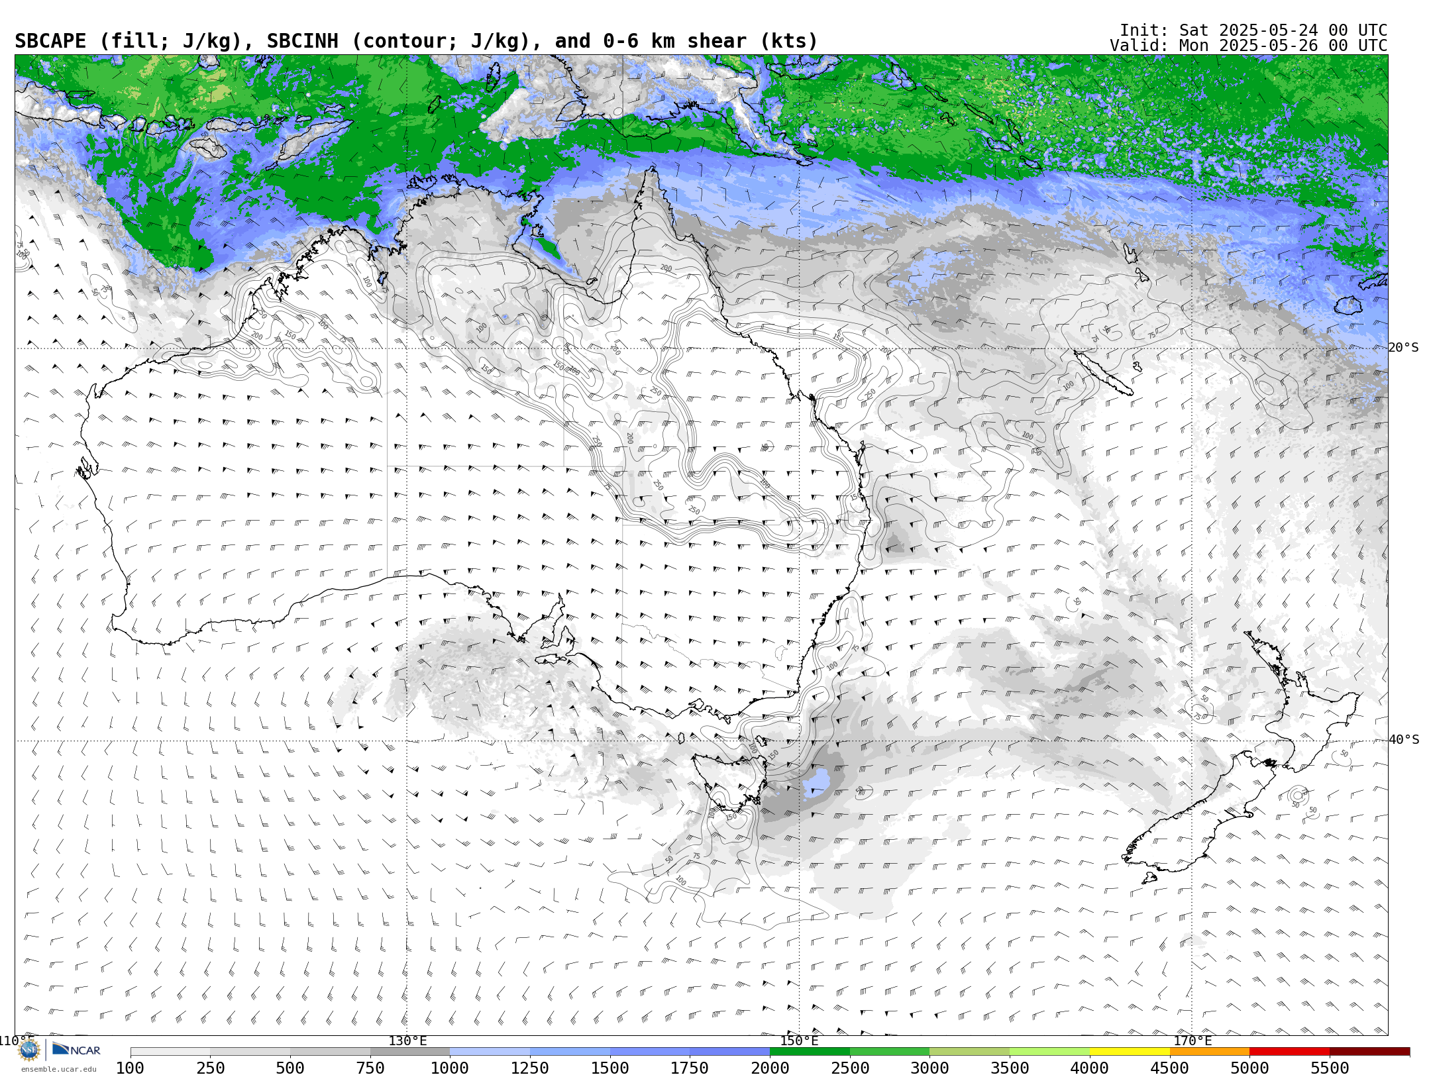Click the 500 colorbar tick label

[290, 1068]
